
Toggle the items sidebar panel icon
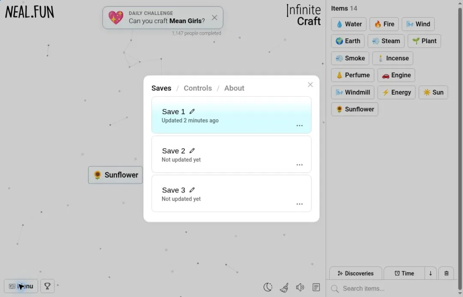click(x=316, y=287)
